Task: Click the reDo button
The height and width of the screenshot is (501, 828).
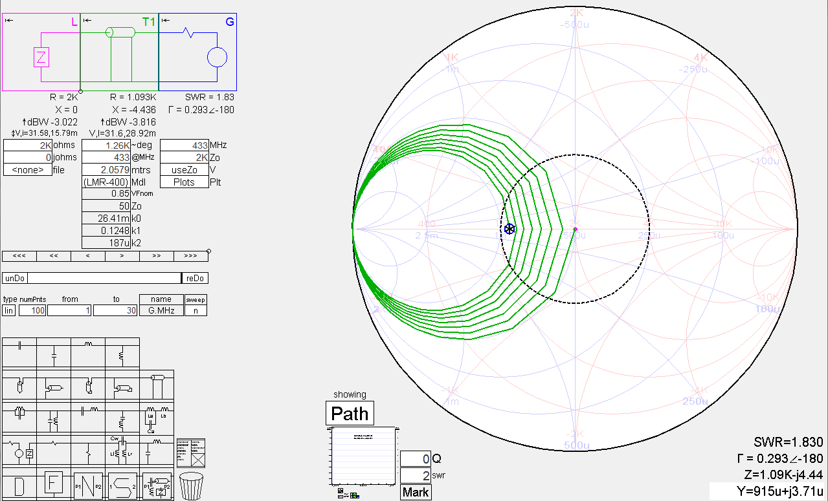Action: (195, 278)
